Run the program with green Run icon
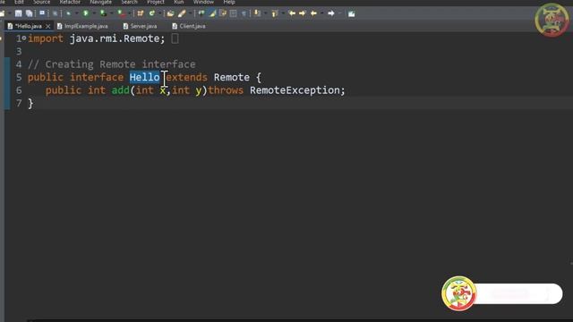The image size is (573, 322). tap(86, 13)
